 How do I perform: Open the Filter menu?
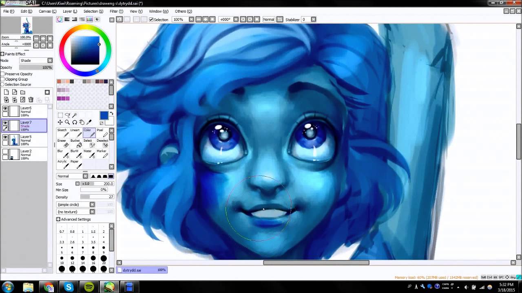pos(116,11)
